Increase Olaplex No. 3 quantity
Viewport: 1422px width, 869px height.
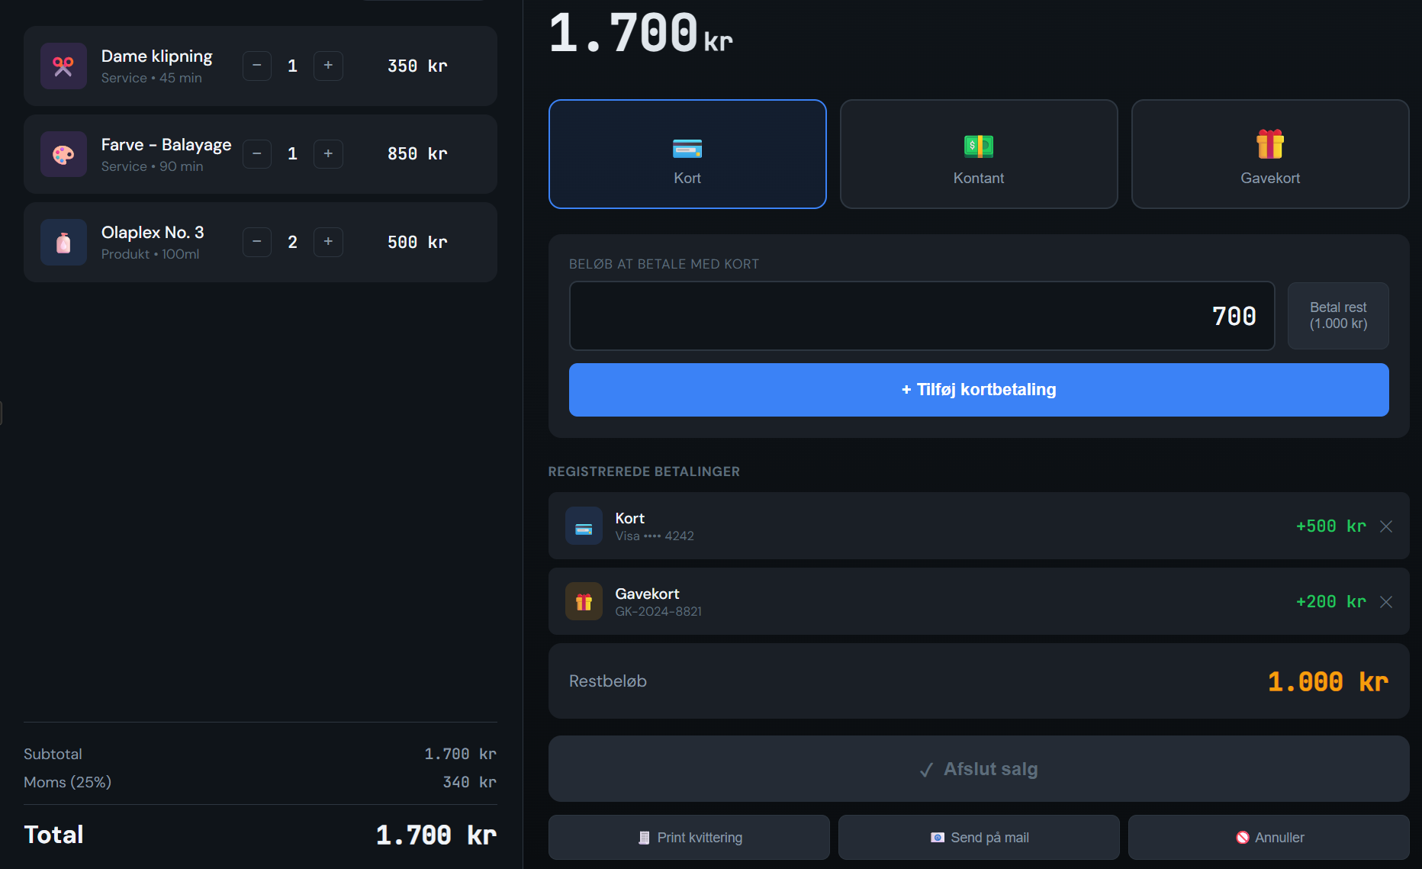(328, 242)
